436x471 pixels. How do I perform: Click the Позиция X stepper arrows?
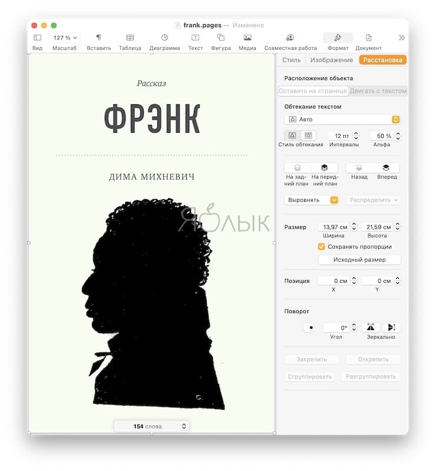(354, 281)
